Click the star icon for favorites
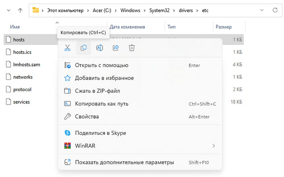The width and height of the screenshot is (284, 177). coord(68,78)
